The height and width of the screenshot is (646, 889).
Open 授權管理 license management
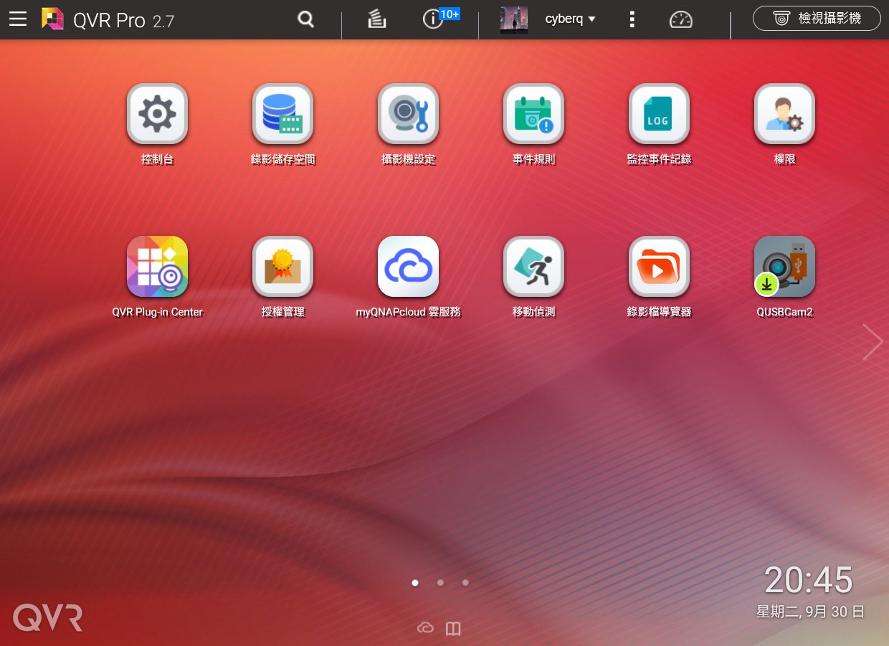point(282,267)
